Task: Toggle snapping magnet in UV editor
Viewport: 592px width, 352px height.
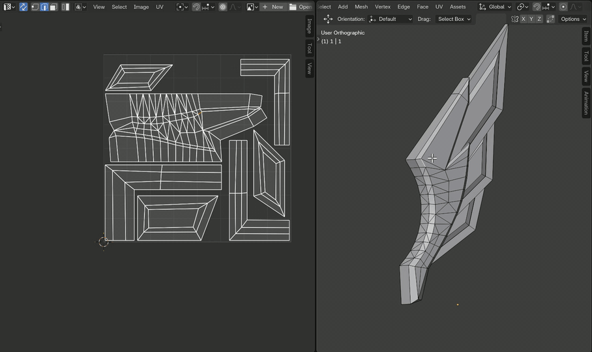Action: 196,7
